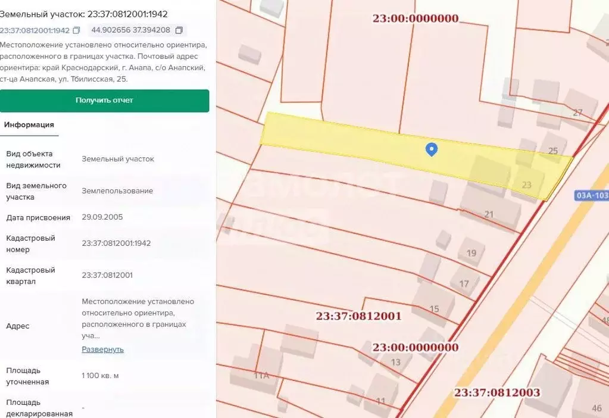Click the cadastral number link 23:37:0812001:1942
The width and height of the screenshot is (609, 418).
[35, 30]
